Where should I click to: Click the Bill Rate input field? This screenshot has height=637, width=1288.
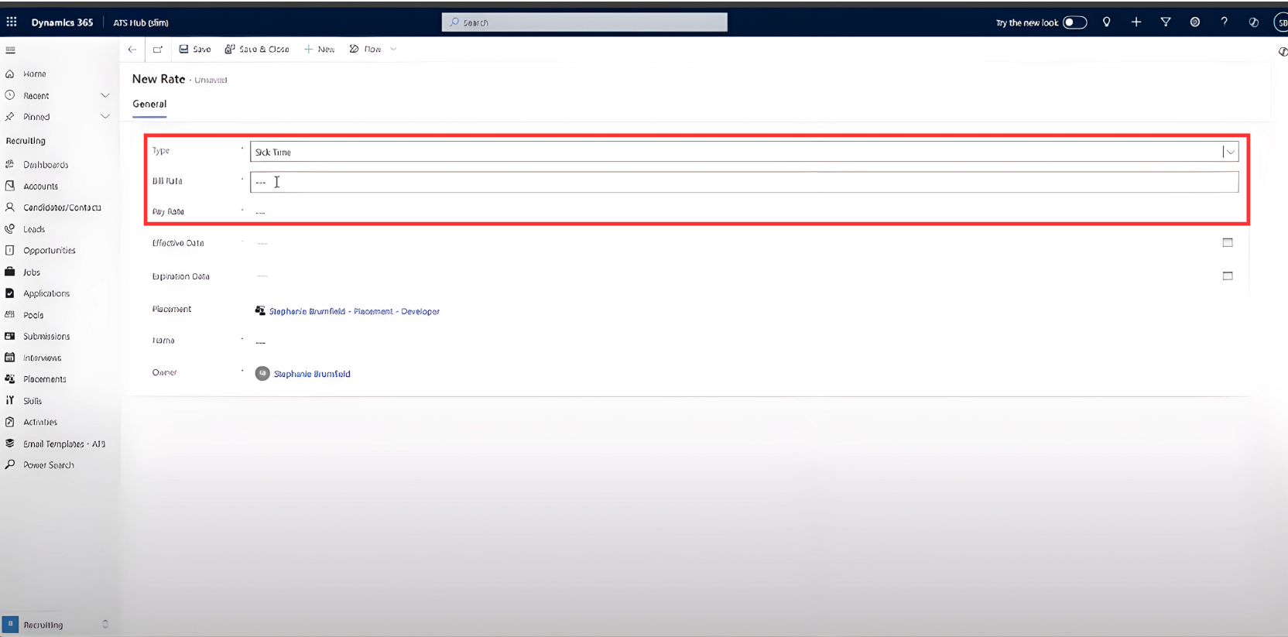coord(744,182)
